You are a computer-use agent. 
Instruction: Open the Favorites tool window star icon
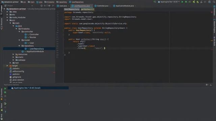pyautogui.click(x=1, y=99)
